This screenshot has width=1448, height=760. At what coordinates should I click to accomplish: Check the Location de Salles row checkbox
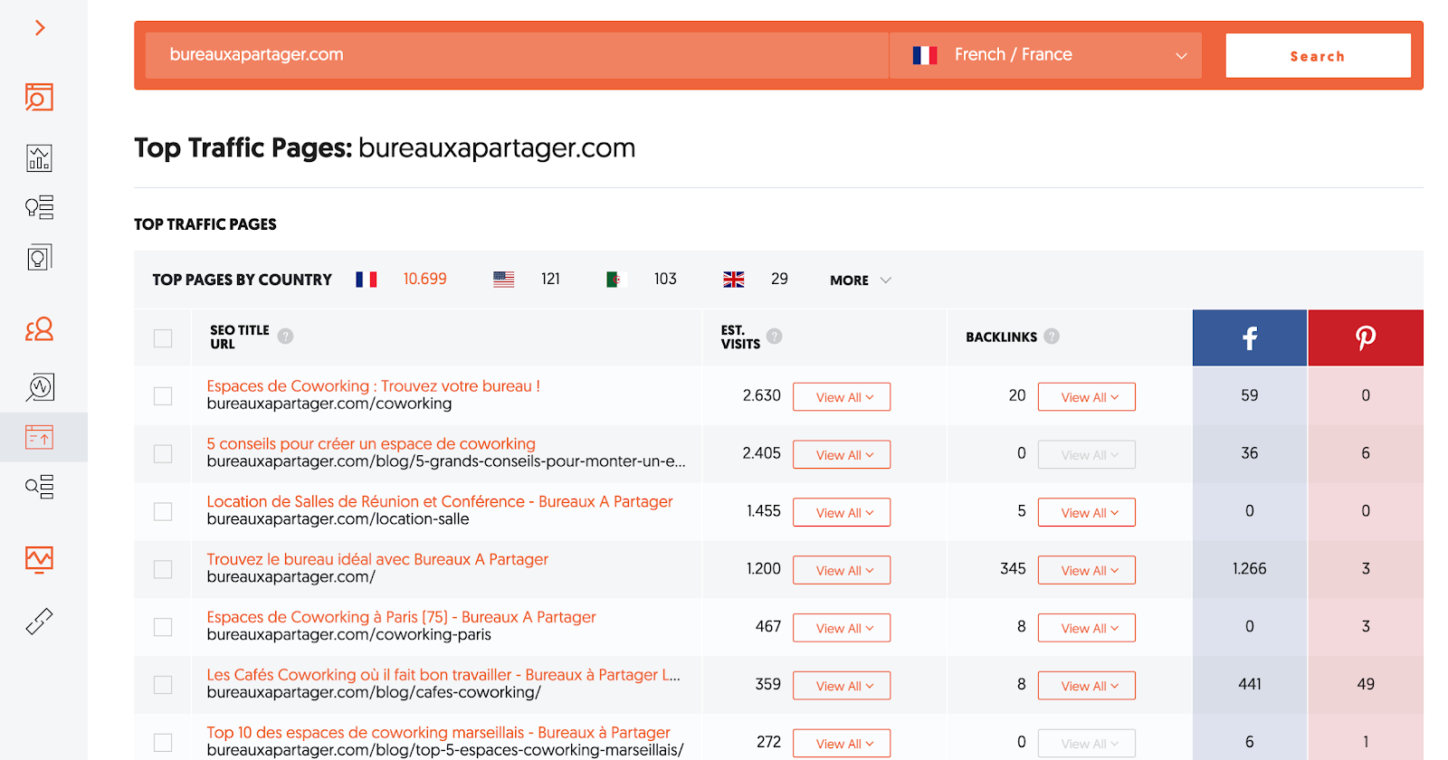[x=163, y=512]
